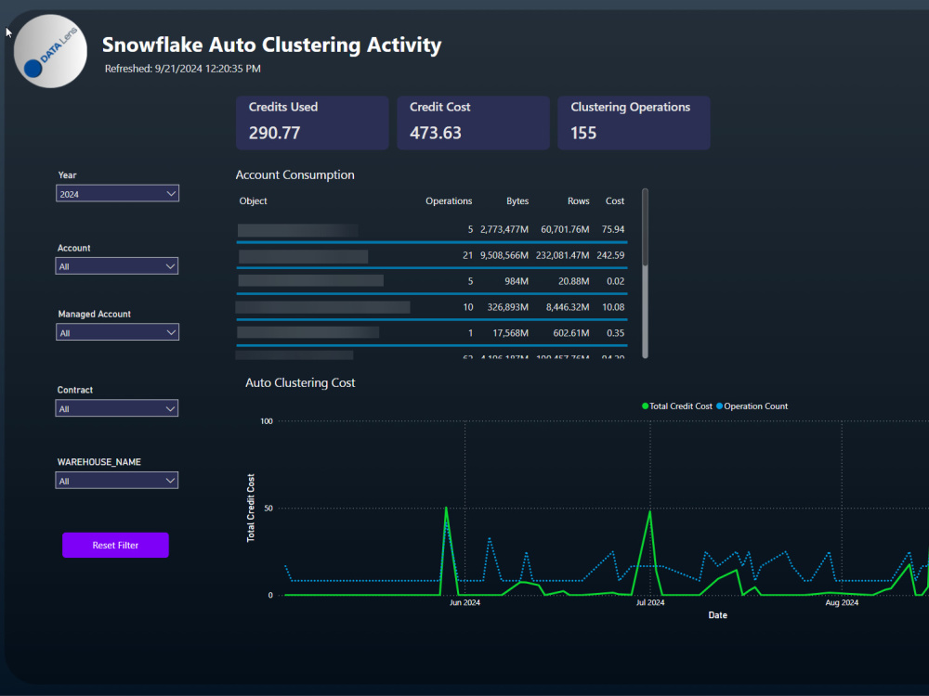Image resolution: width=929 pixels, height=696 pixels.
Task: Click the Reset Filter button
Action: pos(115,545)
